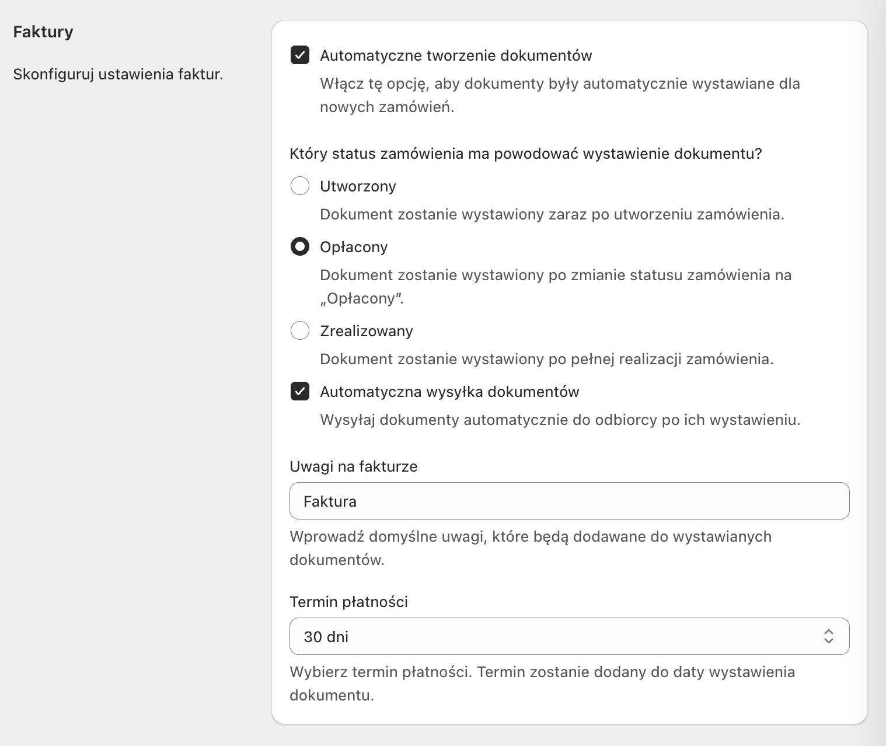The image size is (886, 746).
Task: Click the Faktury section heading
Action: (x=43, y=32)
